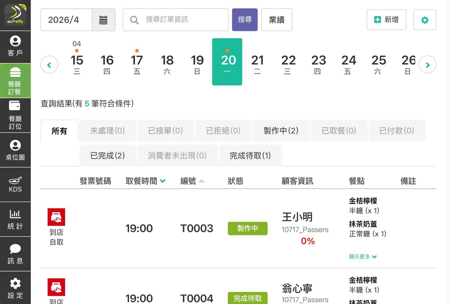Viewport: 449px width, 304px height.
Task: Click the green 製作中 status badge
Action: pyautogui.click(x=247, y=228)
